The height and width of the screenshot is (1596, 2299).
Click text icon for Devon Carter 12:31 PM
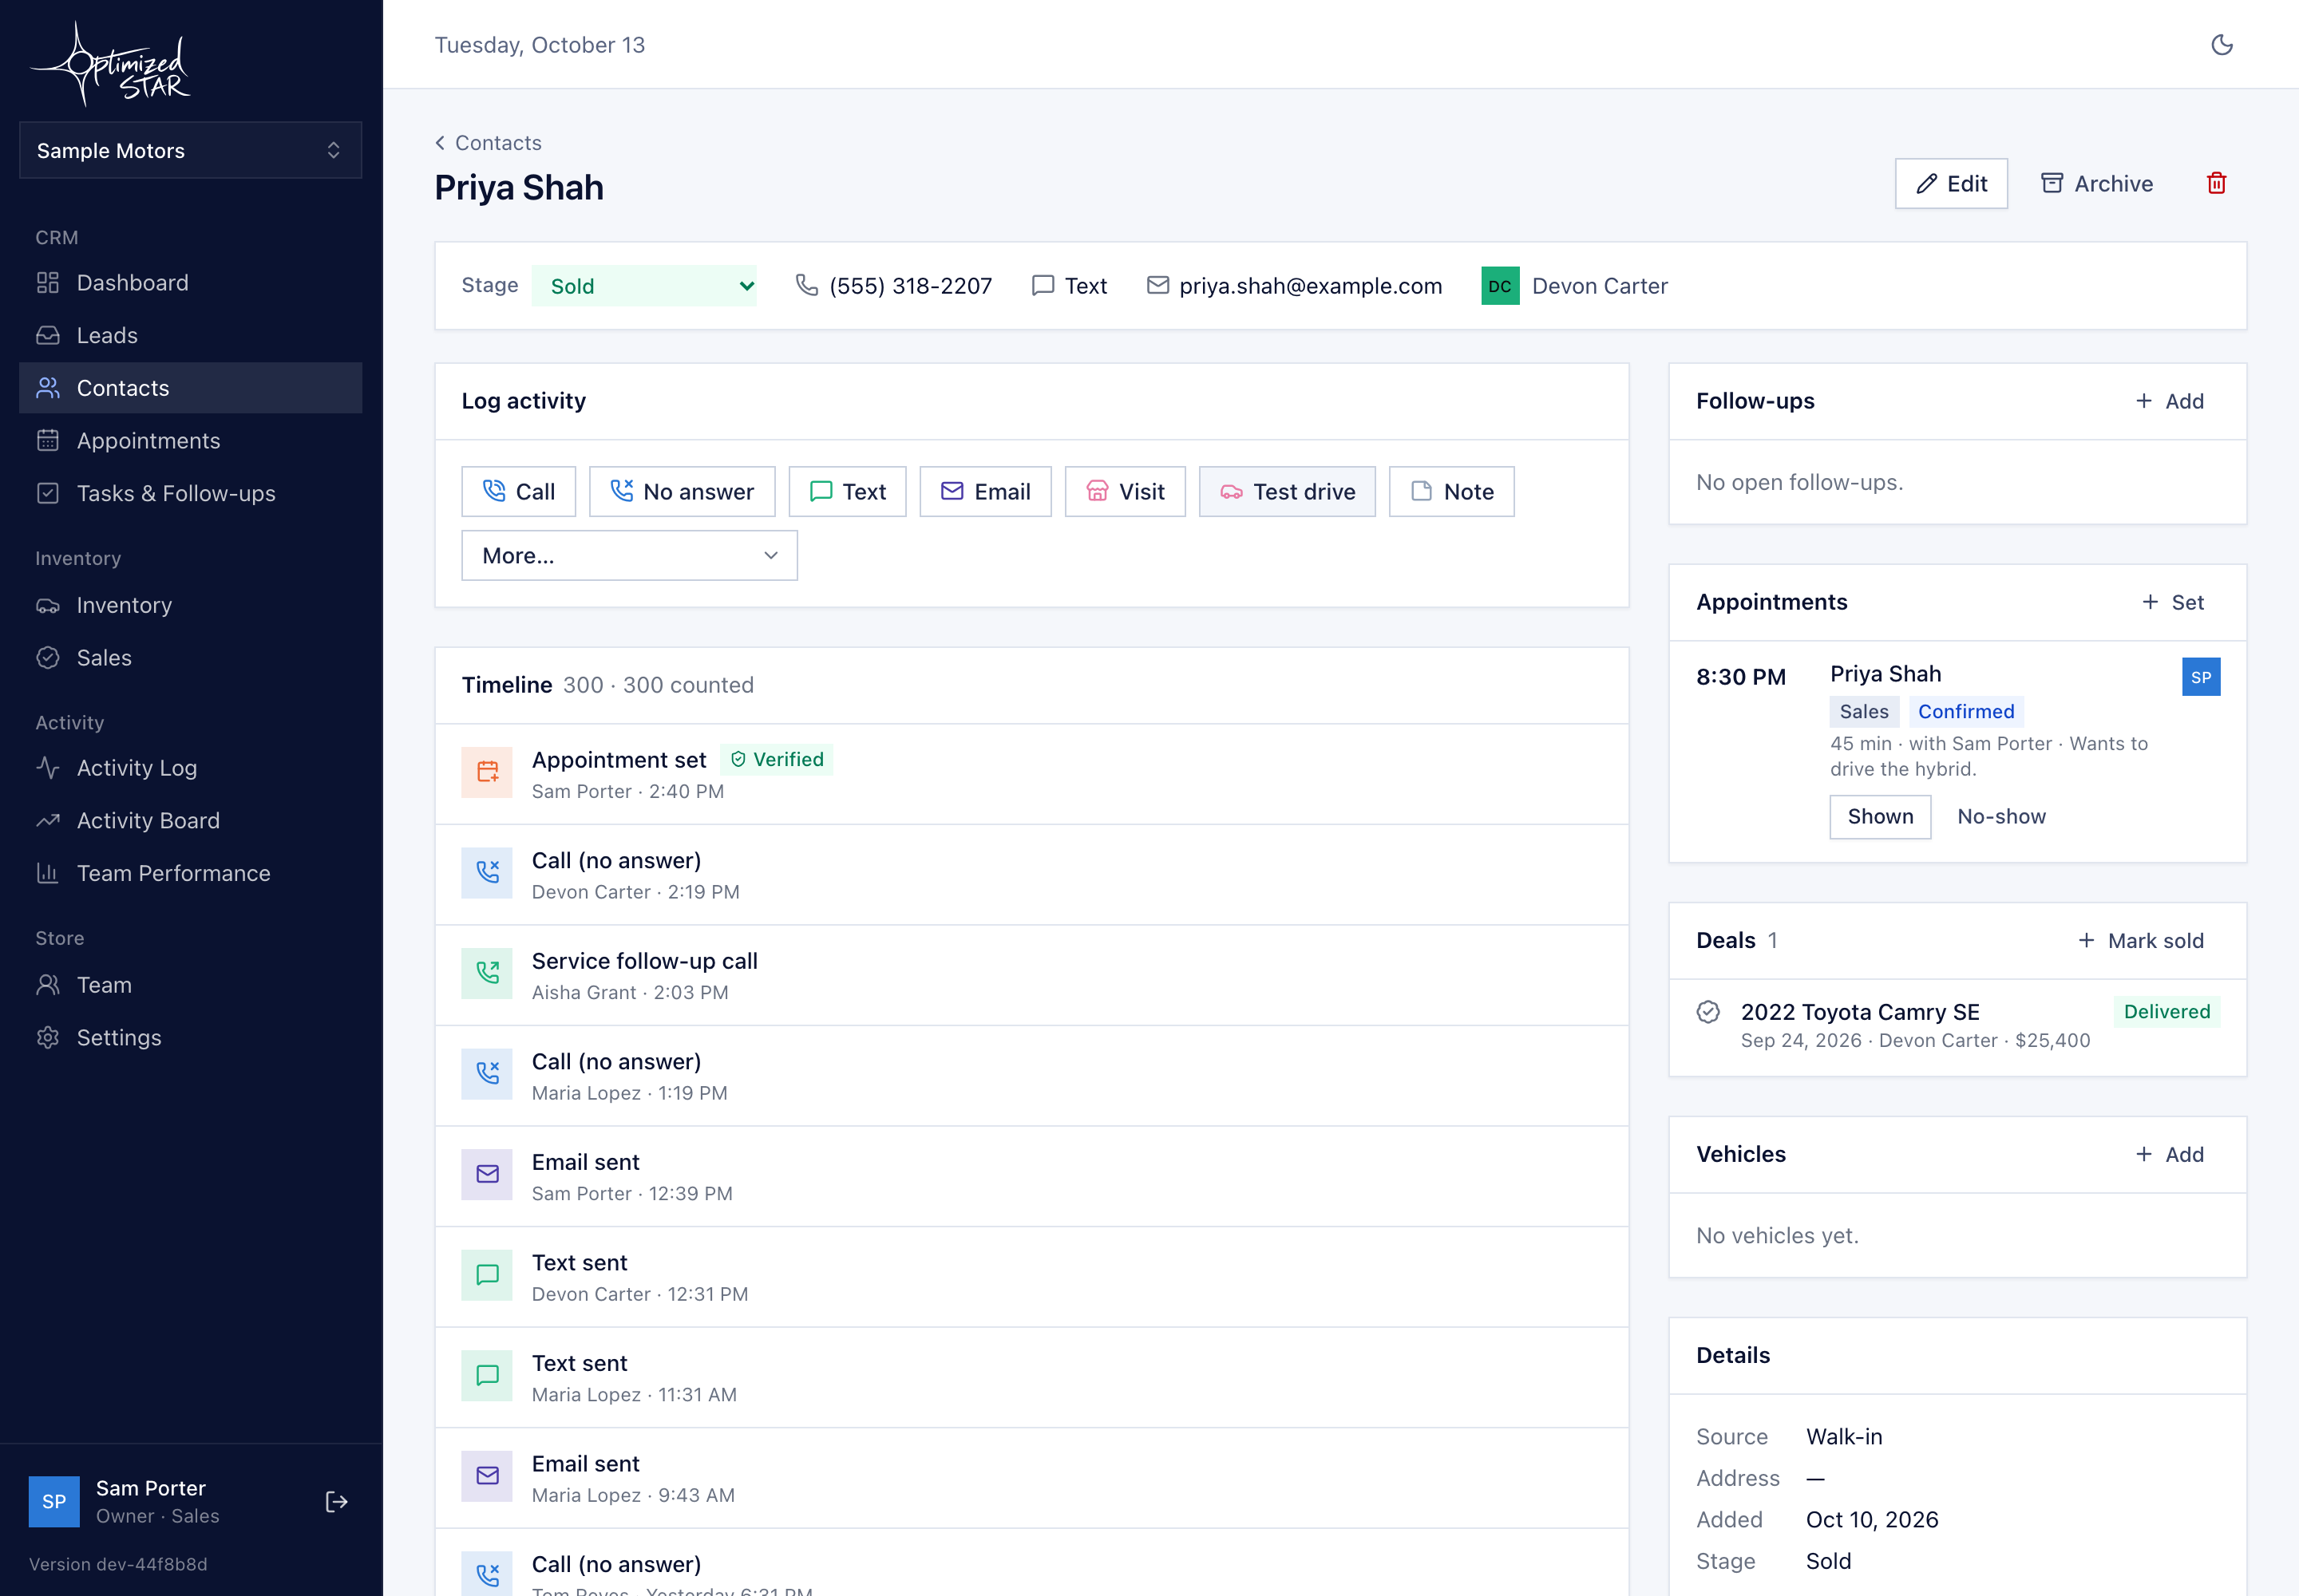pyautogui.click(x=487, y=1275)
